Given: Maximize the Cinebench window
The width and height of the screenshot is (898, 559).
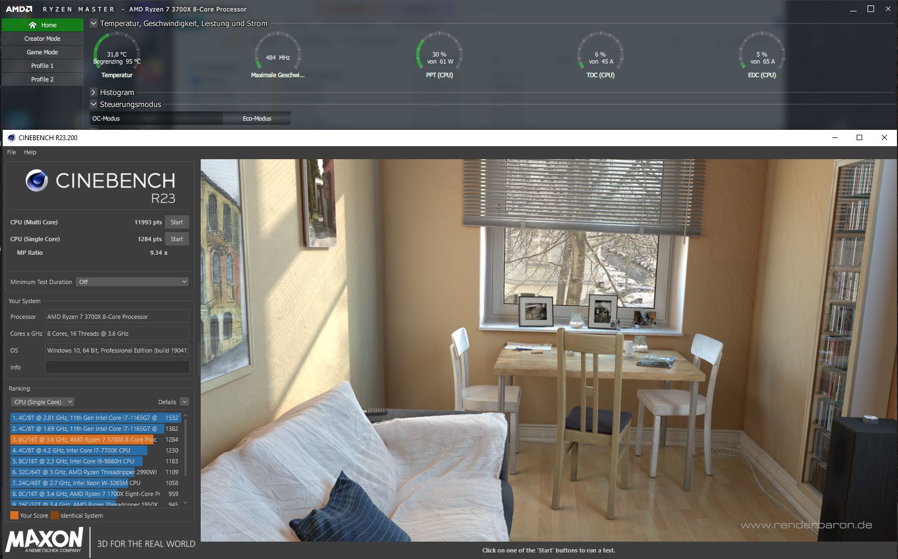Looking at the screenshot, I should click(x=859, y=137).
